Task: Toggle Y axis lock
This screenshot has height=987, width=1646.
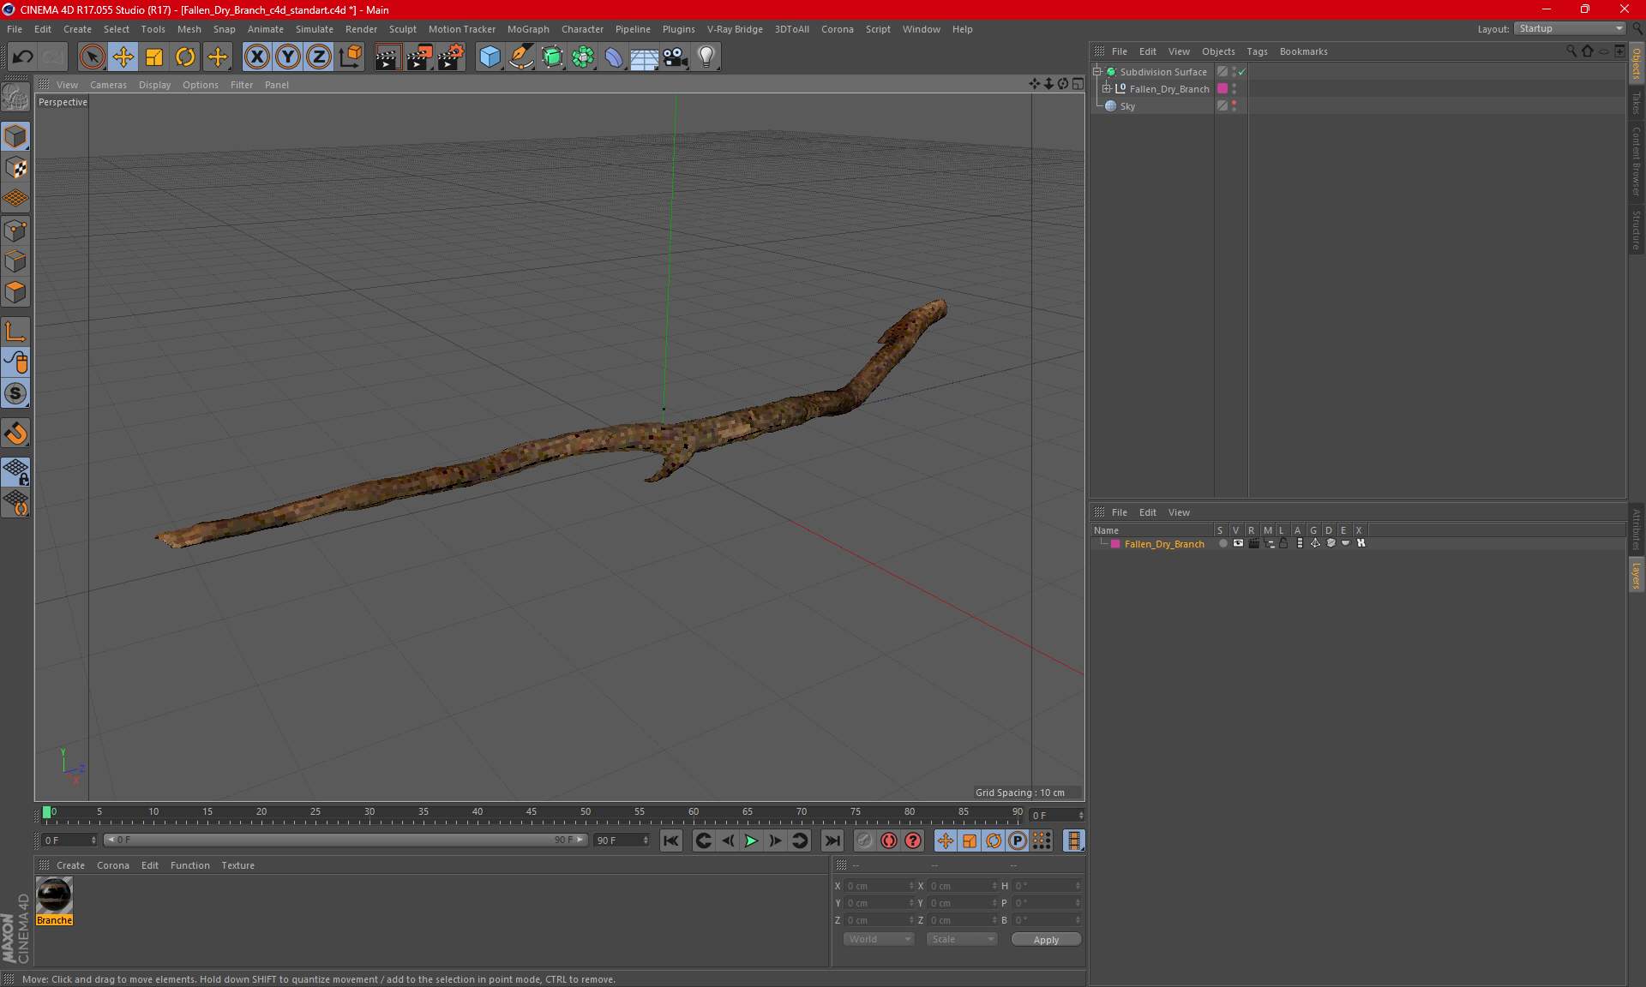Action: click(x=288, y=57)
